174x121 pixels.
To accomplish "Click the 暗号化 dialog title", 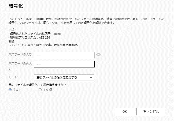I will click(x=16, y=6).
